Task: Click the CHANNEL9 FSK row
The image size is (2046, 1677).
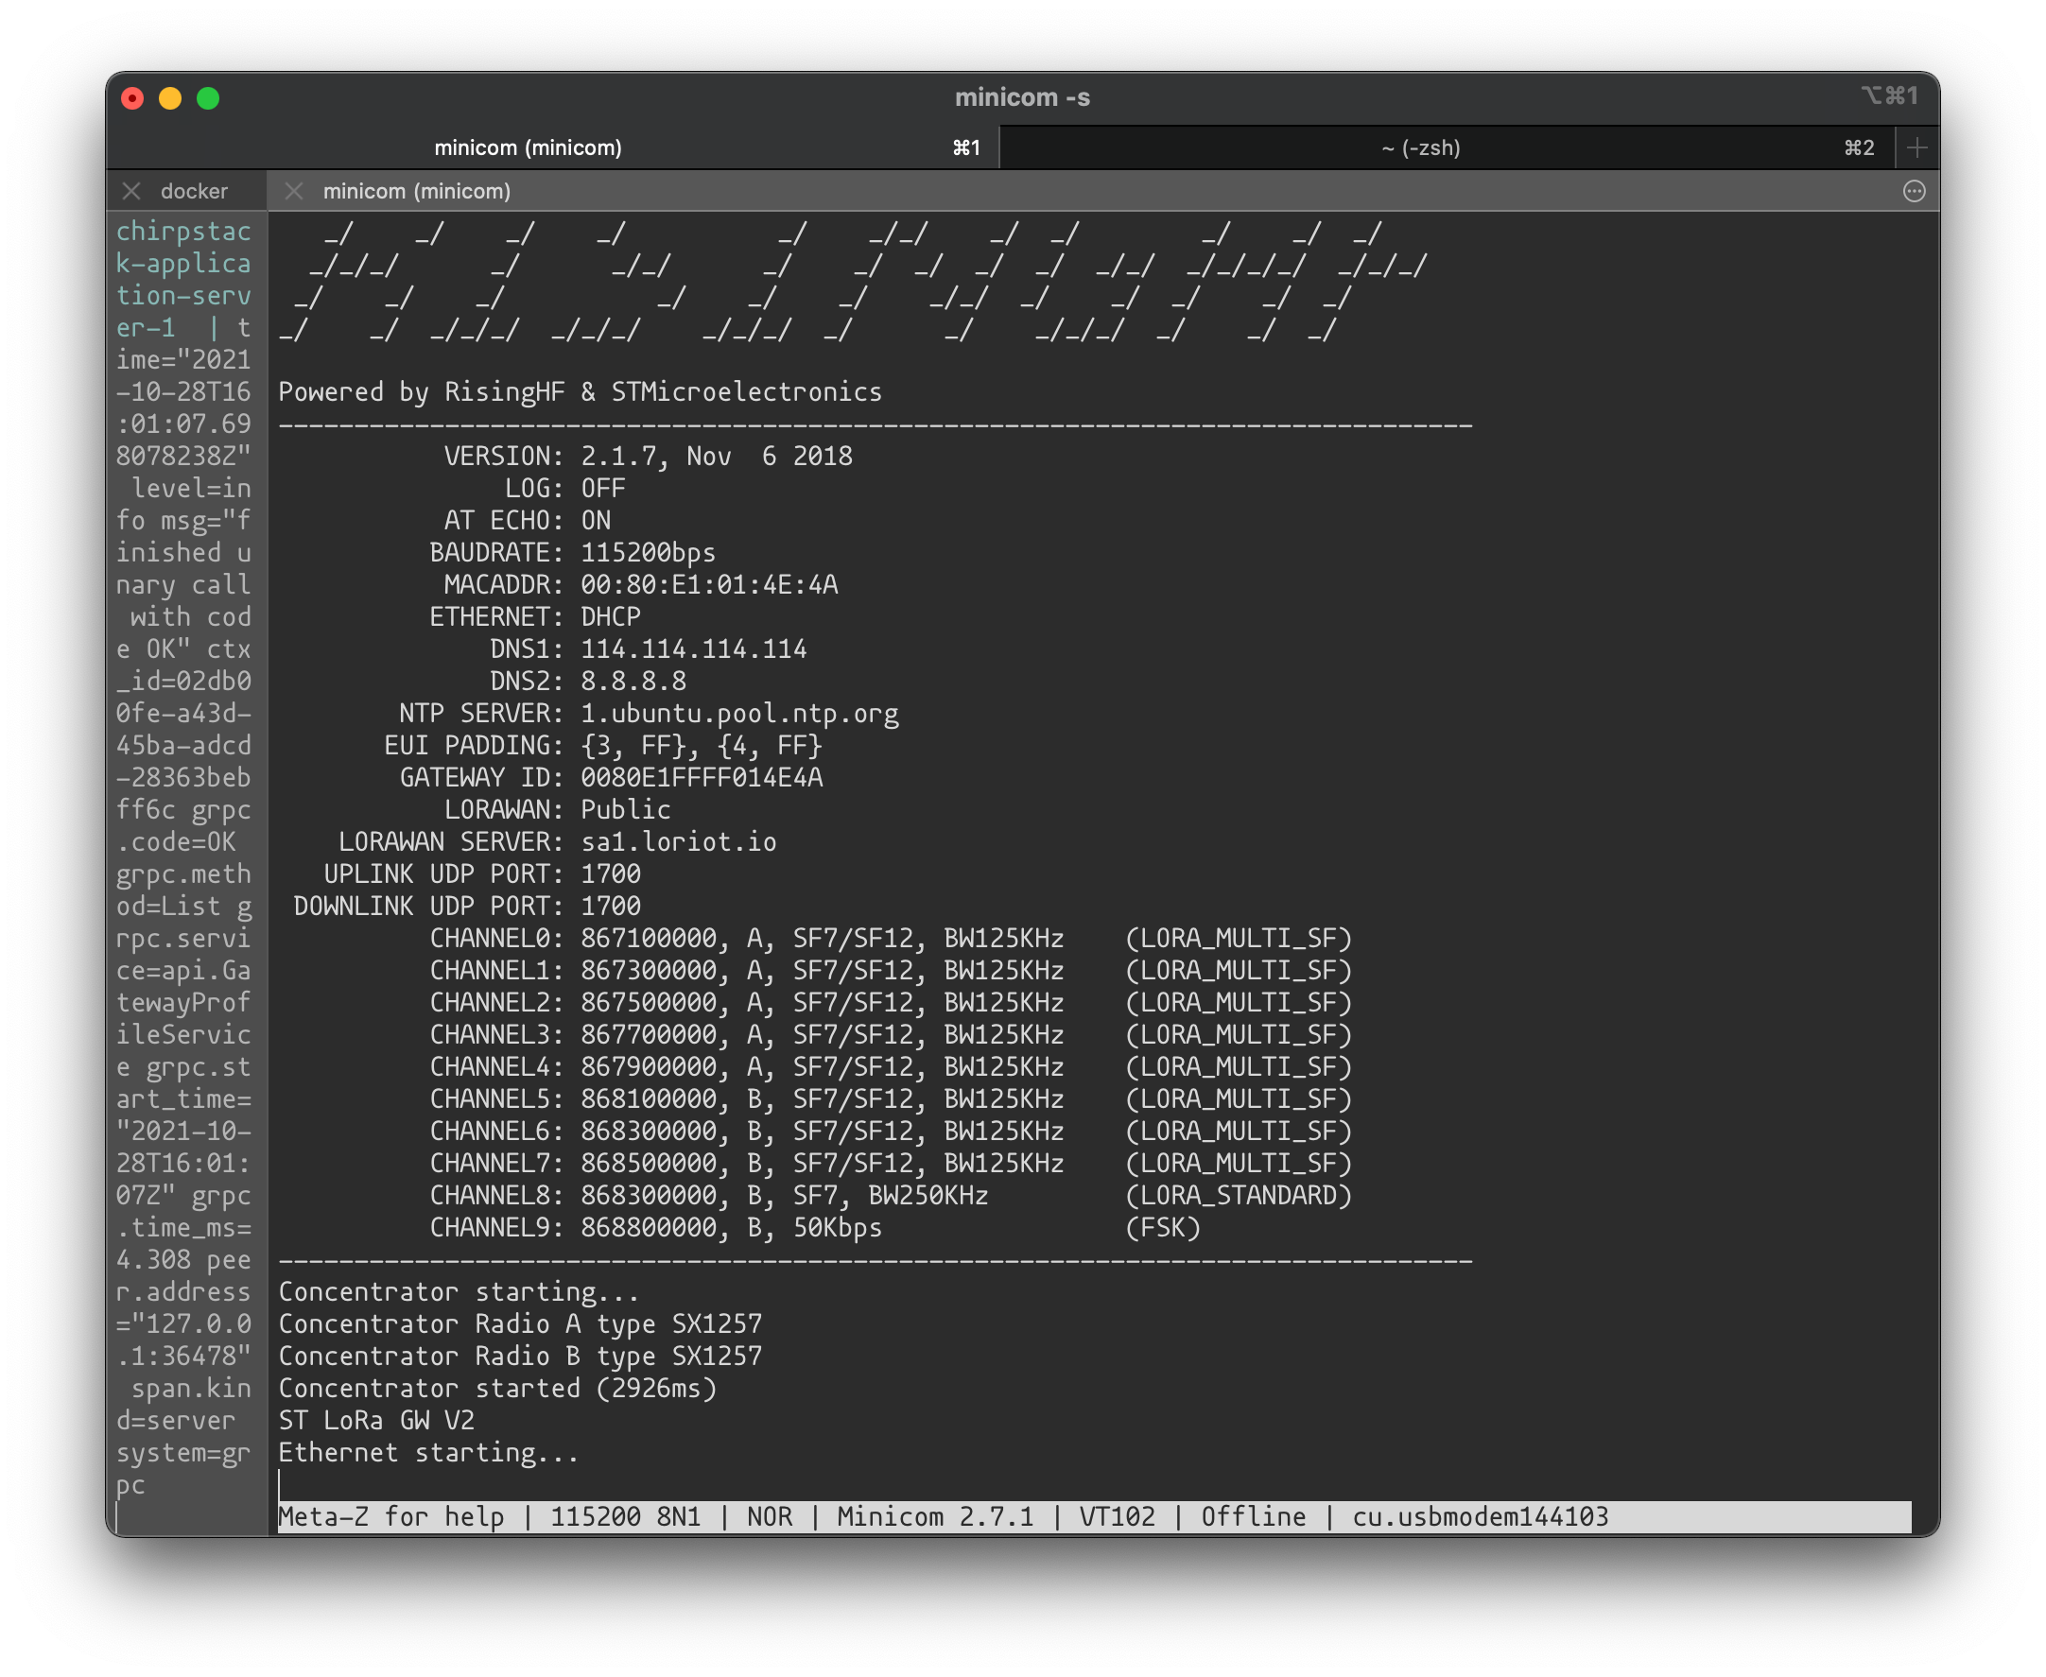Action: [x=815, y=1228]
